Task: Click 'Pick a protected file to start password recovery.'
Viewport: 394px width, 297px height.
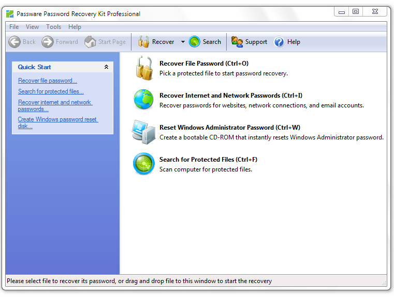Action: click(x=223, y=73)
